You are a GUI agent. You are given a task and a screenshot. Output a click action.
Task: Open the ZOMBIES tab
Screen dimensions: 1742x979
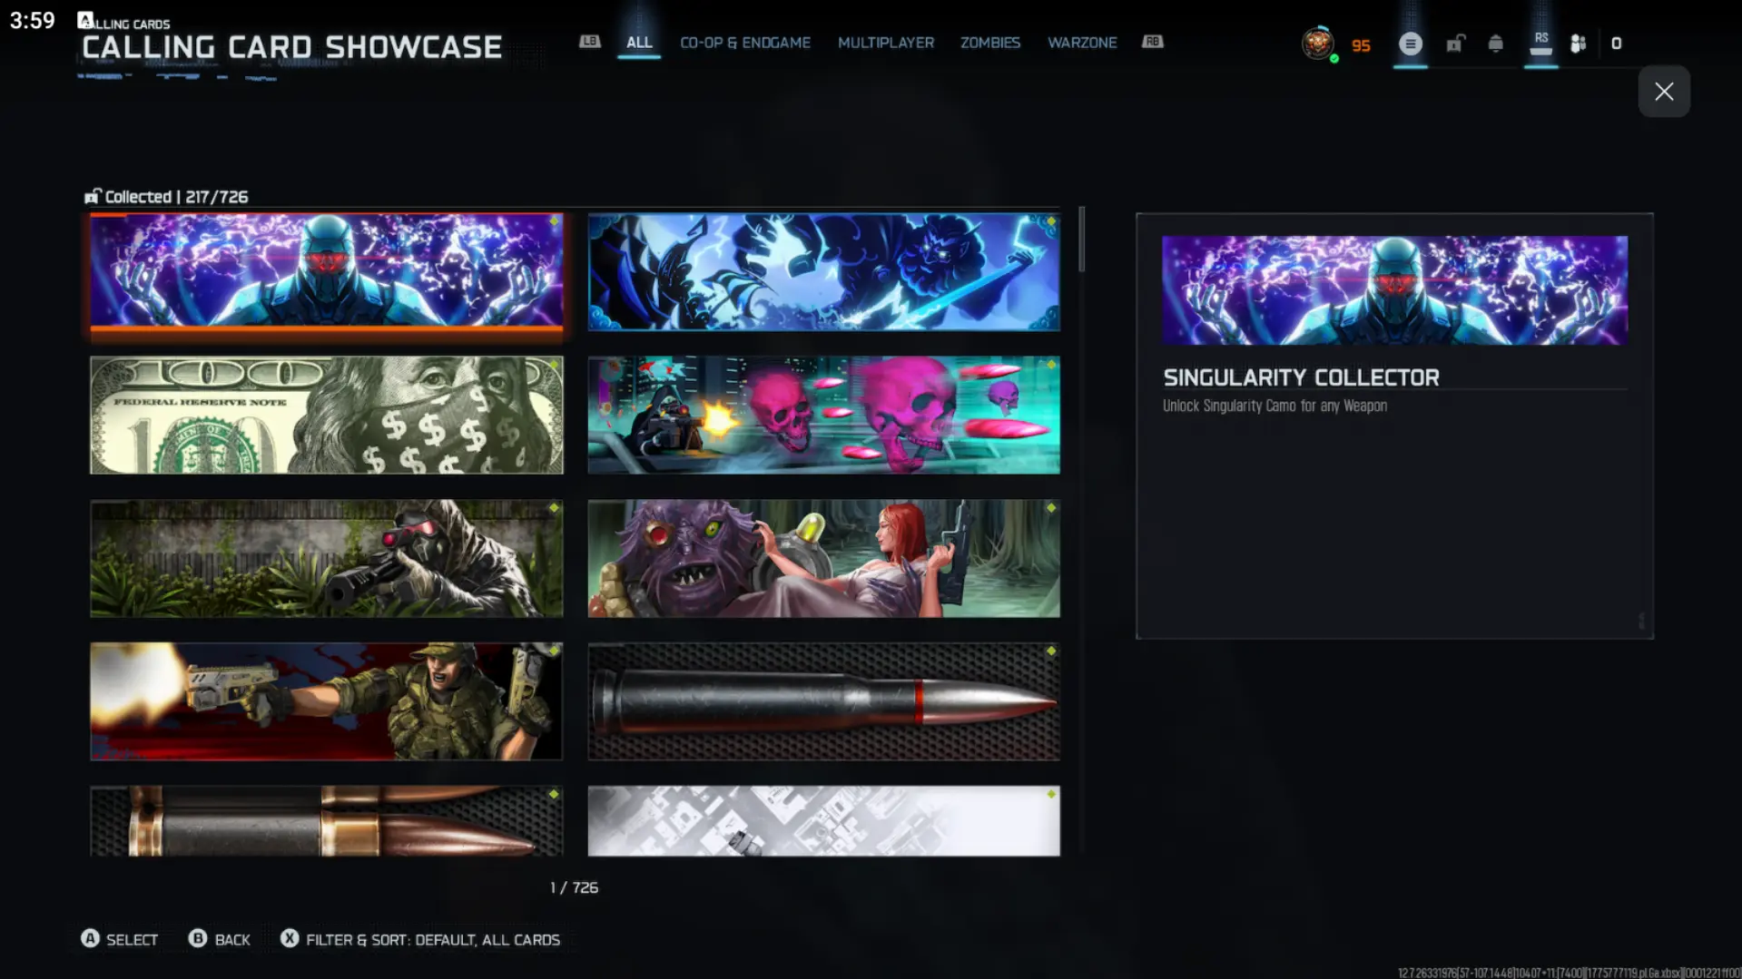click(x=990, y=43)
